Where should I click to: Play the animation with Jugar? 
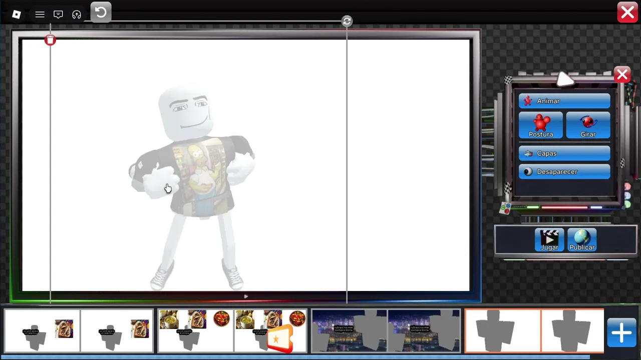(549, 240)
